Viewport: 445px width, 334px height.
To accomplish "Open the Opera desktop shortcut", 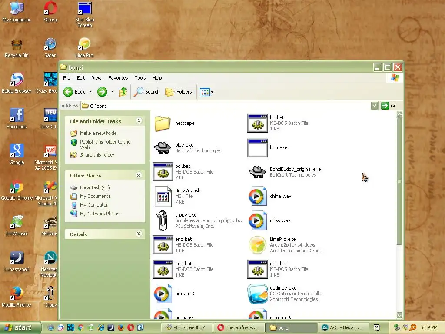I will (x=50, y=12).
